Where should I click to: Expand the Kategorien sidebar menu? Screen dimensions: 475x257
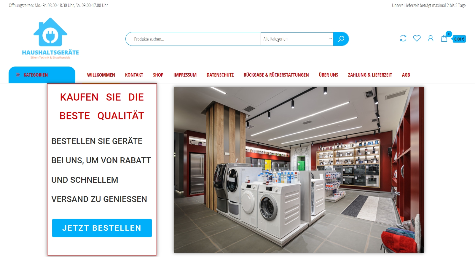click(42, 75)
